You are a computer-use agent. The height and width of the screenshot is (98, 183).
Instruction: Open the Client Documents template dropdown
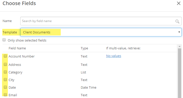point(101,32)
